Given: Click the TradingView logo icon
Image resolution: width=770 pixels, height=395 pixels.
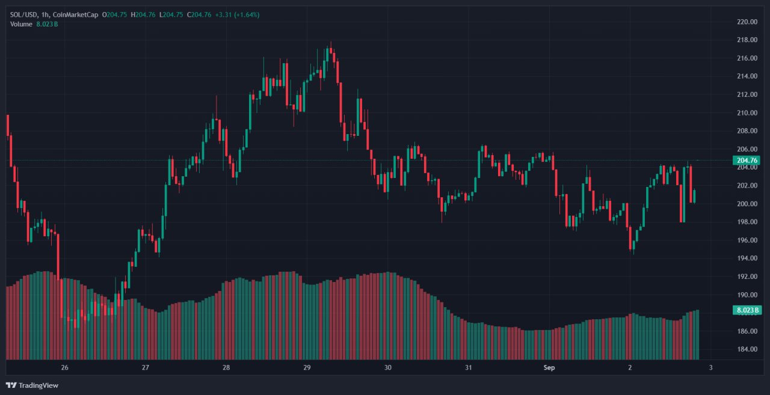Looking at the screenshot, I should pyautogui.click(x=11, y=385).
